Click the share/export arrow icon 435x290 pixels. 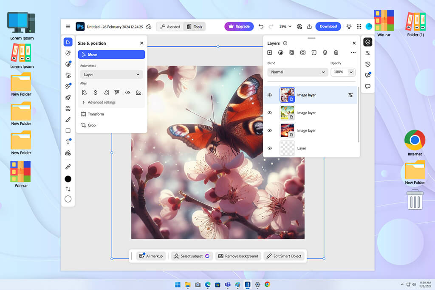pos(309,26)
